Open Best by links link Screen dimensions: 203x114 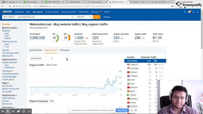click(x=7, y=86)
